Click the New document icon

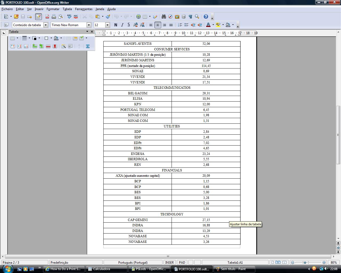[6, 17]
